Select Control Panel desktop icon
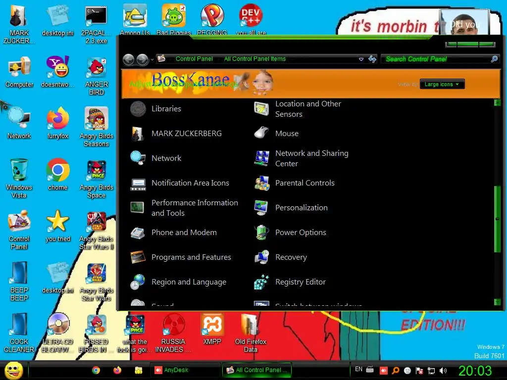The height and width of the screenshot is (380, 507). pyautogui.click(x=19, y=230)
